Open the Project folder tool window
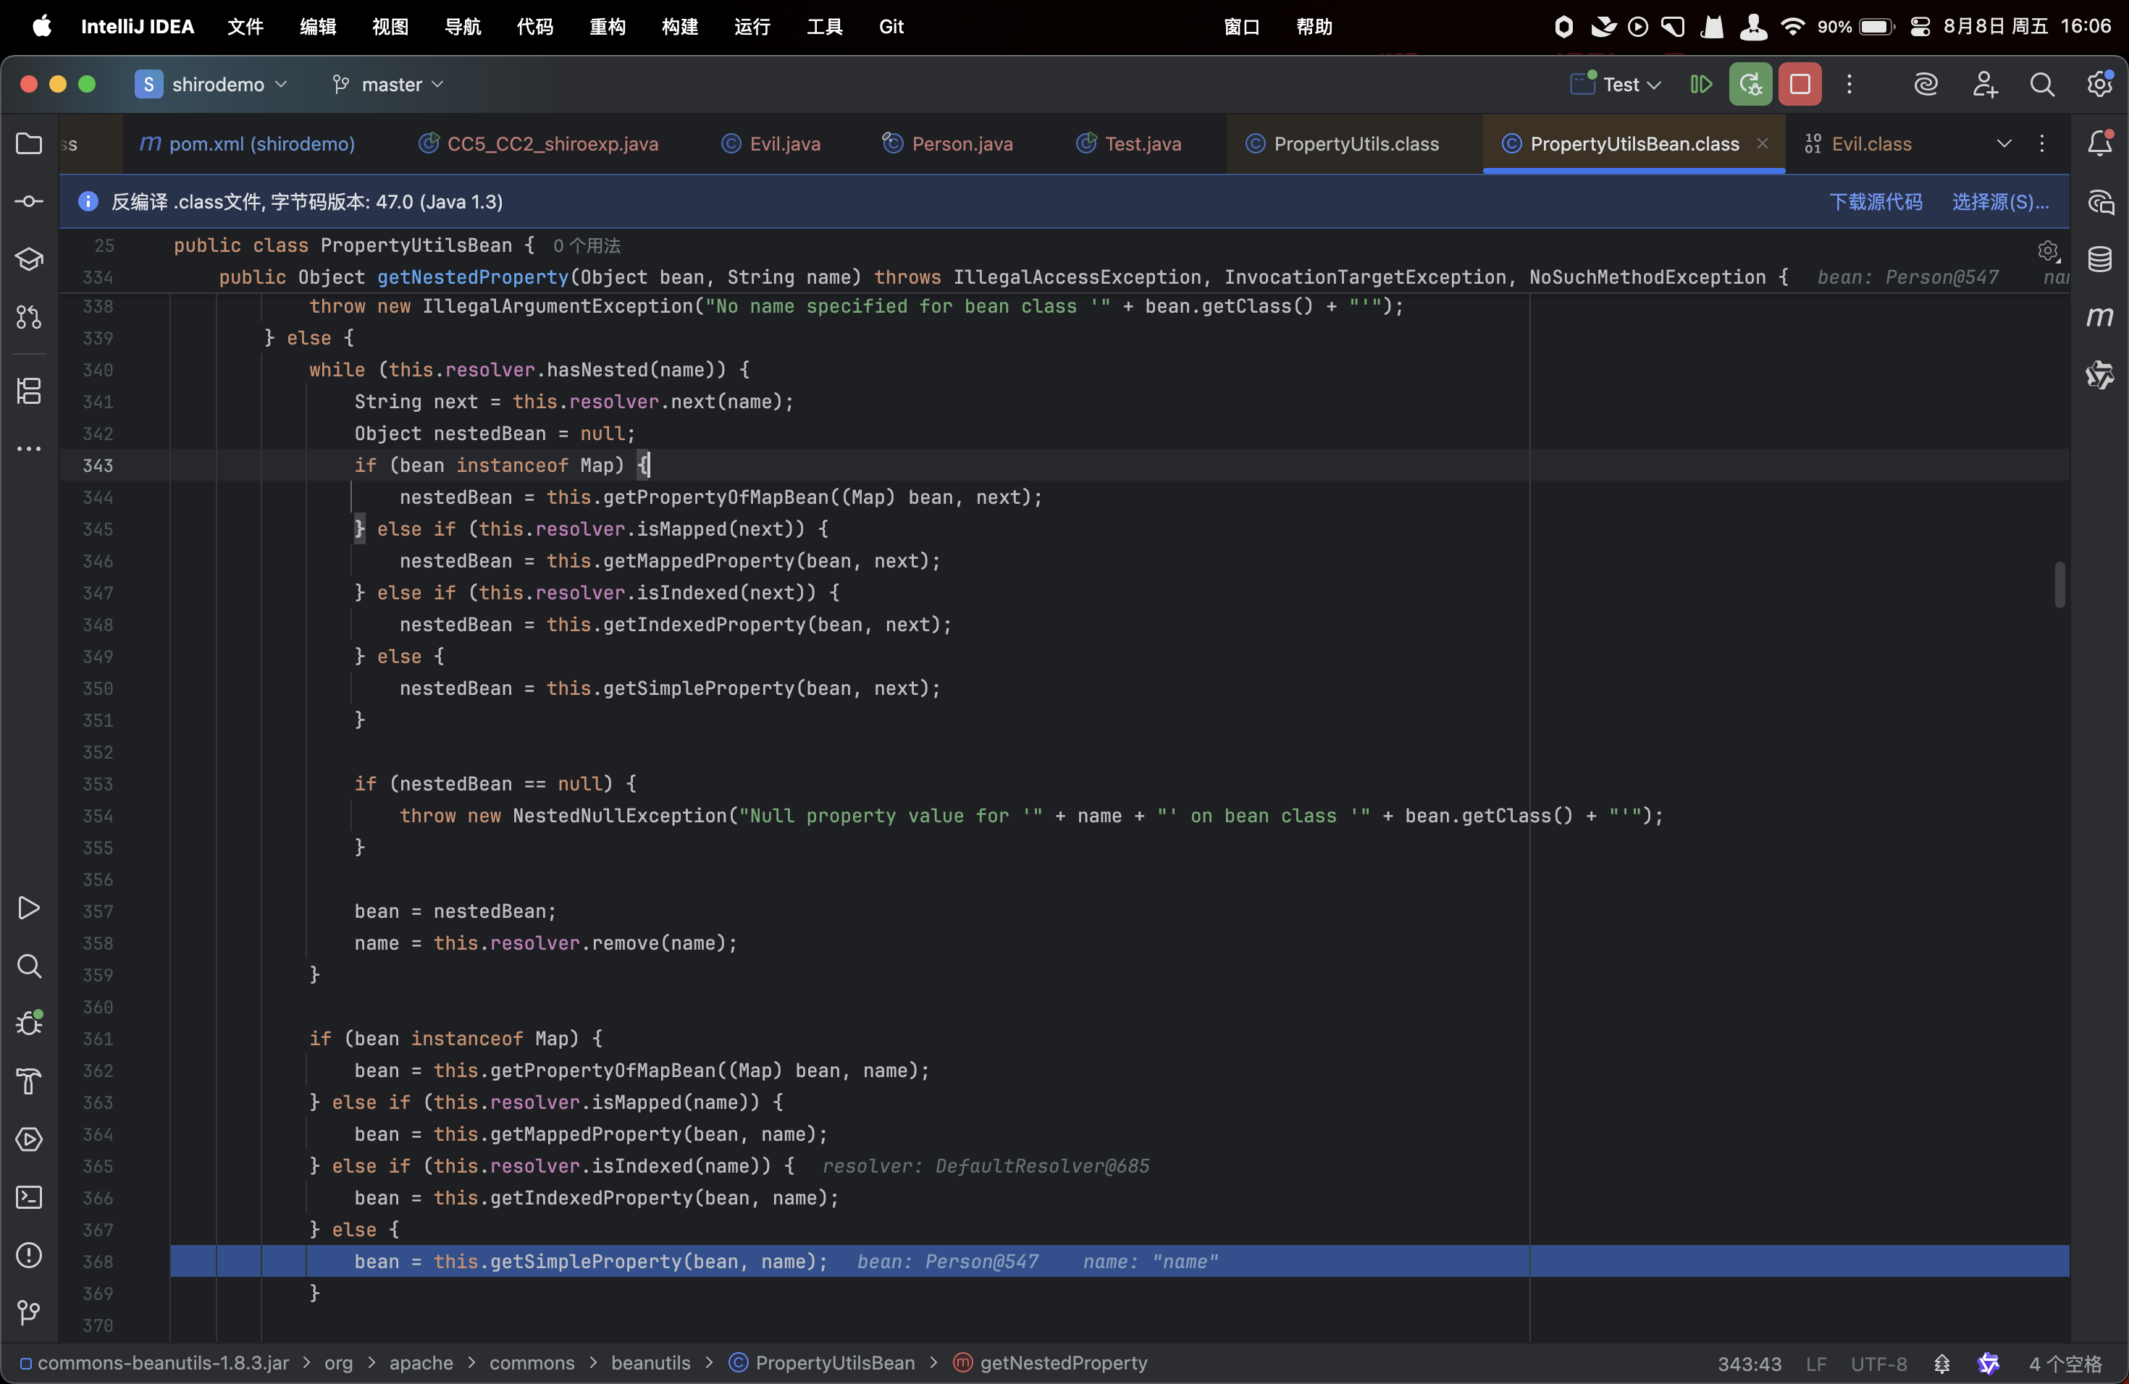The width and height of the screenshot is (2129, 1384). coord(29,144)
